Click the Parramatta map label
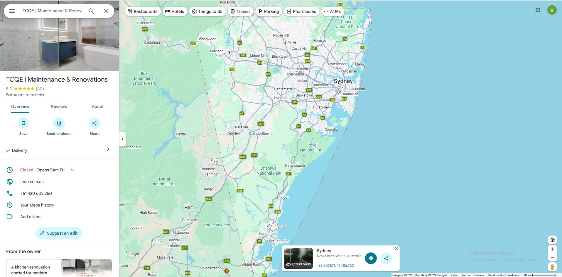Viewport: 562px width, 277px height. 299,69
